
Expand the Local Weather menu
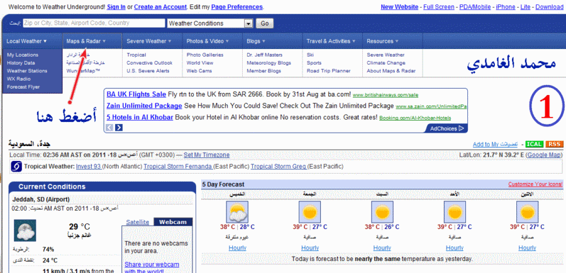click(26, 41)
